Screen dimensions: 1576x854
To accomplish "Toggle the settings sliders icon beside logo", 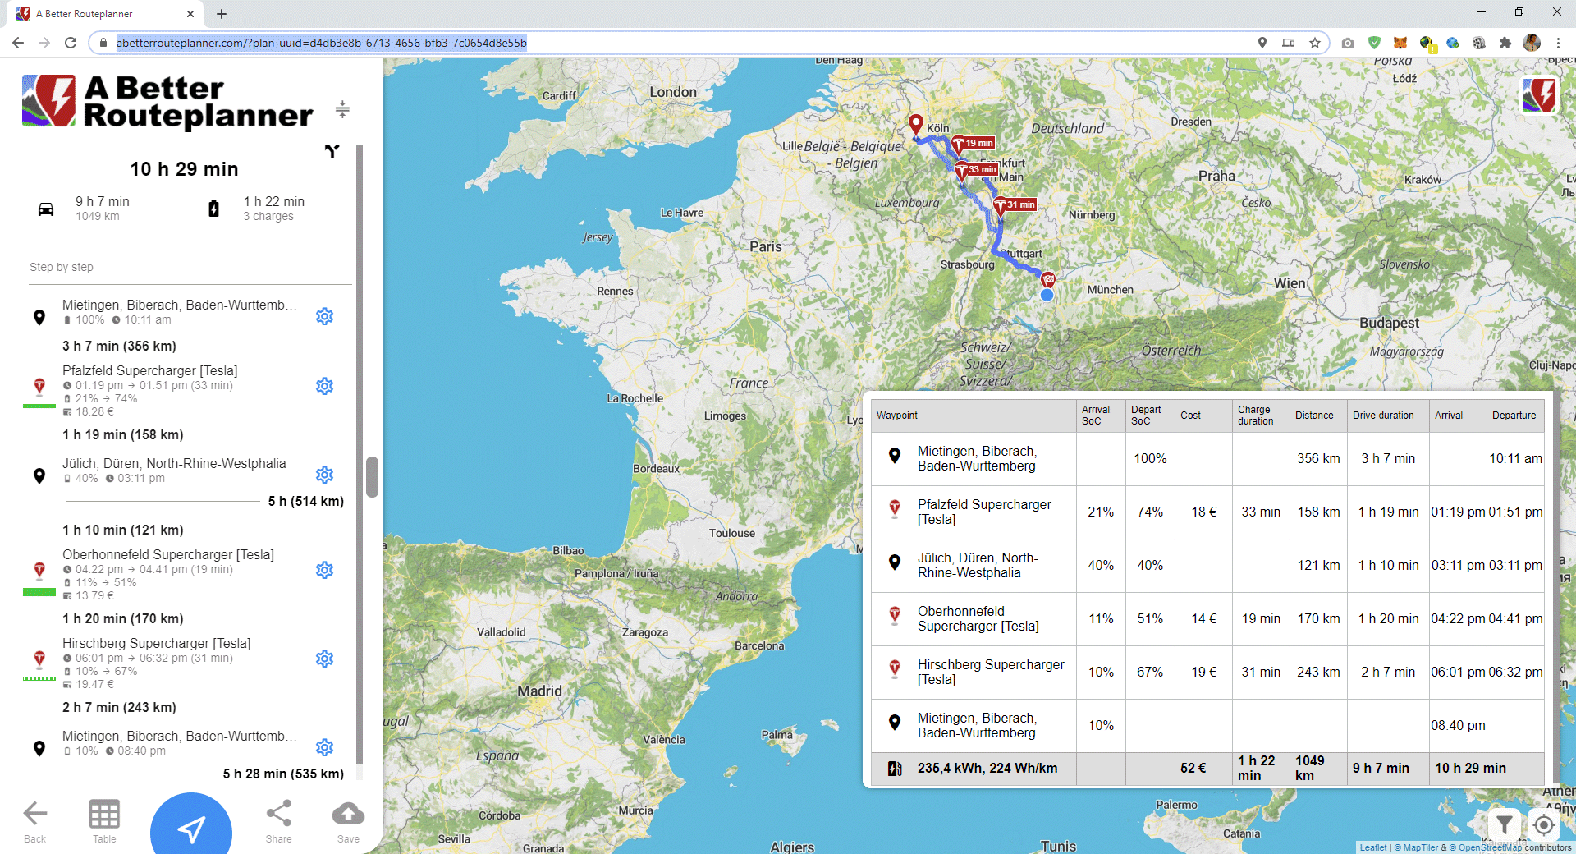I will coord(342,108).
